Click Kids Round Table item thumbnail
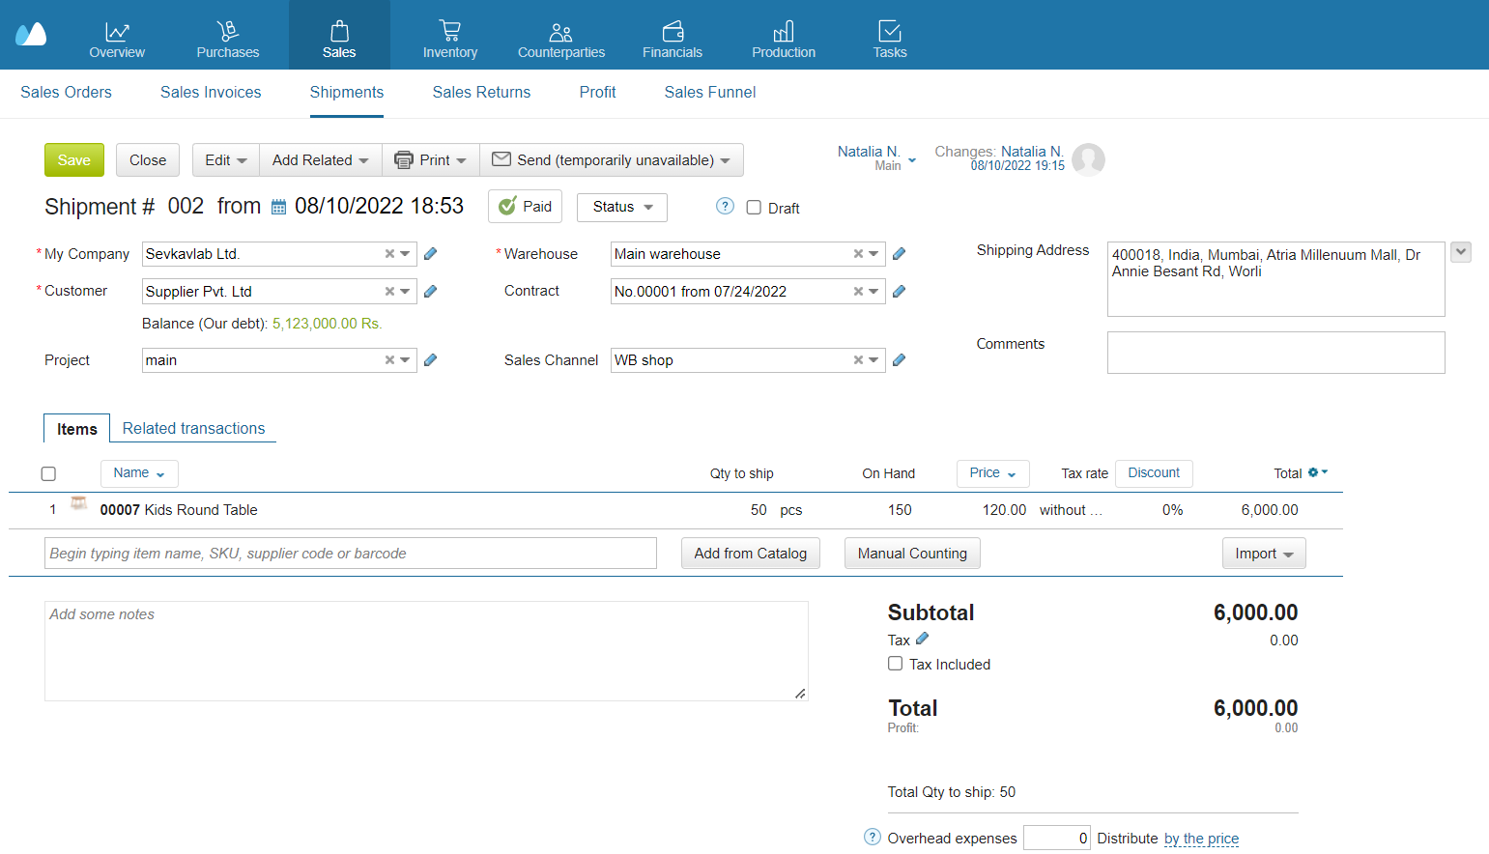1489x854 pixels. (x=79, y=503)
